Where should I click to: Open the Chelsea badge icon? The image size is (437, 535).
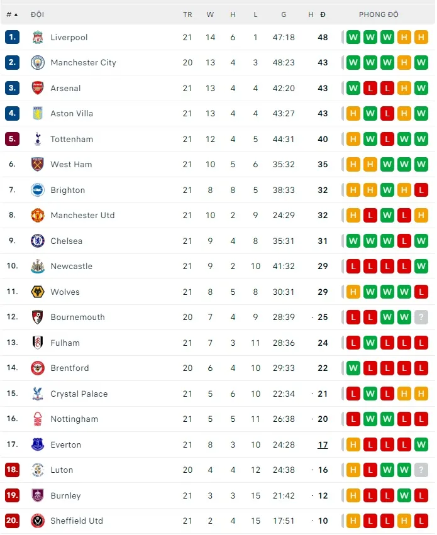(x=38, y=241)
